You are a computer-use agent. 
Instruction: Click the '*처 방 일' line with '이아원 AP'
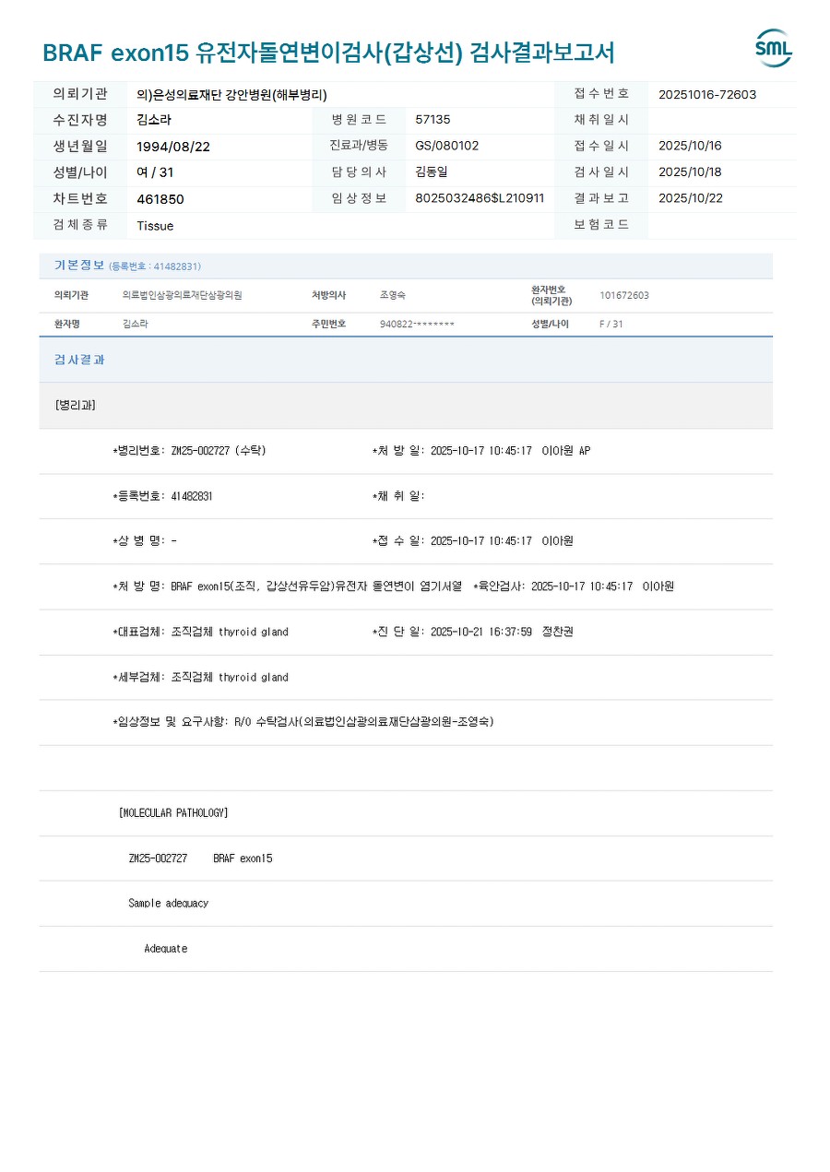click(x=481, y=451)
